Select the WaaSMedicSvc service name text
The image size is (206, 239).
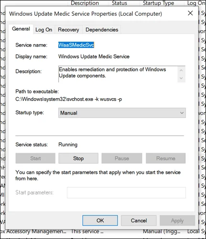click(76, 45)
